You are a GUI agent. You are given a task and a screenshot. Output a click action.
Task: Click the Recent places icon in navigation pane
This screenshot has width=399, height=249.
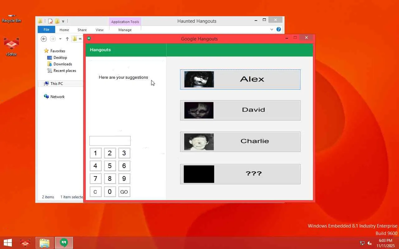pos(49,71)
